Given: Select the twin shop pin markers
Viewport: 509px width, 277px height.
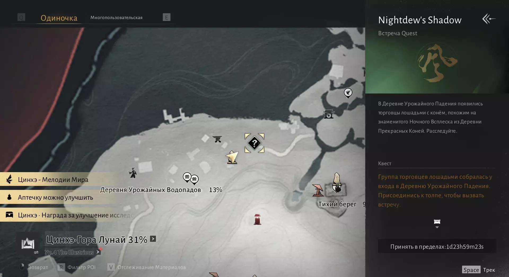Looking at the screenshot, I should click(x=191, y=178).
